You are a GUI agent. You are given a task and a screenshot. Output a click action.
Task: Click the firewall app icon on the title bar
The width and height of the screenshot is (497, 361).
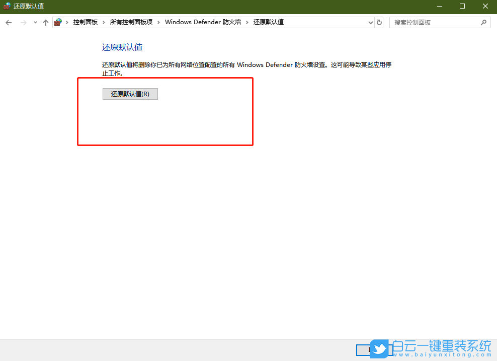[7, 6]
